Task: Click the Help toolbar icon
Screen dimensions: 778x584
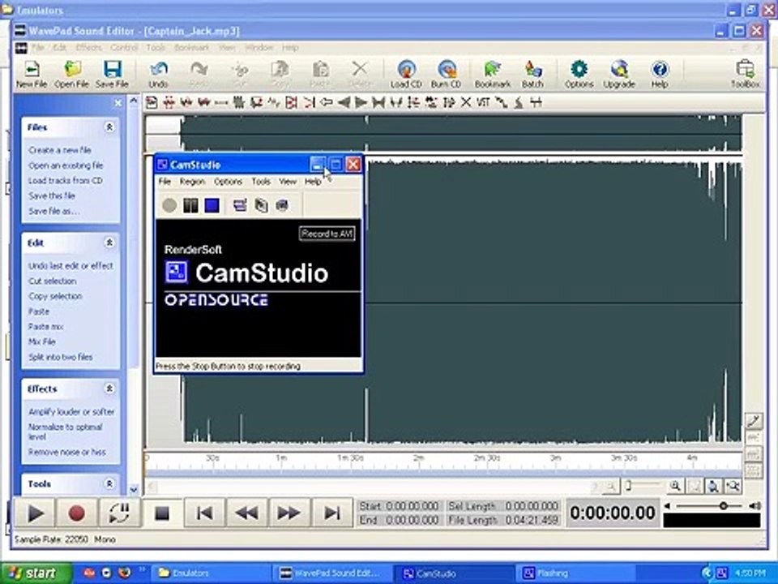Action: click(x=660, y=74)
